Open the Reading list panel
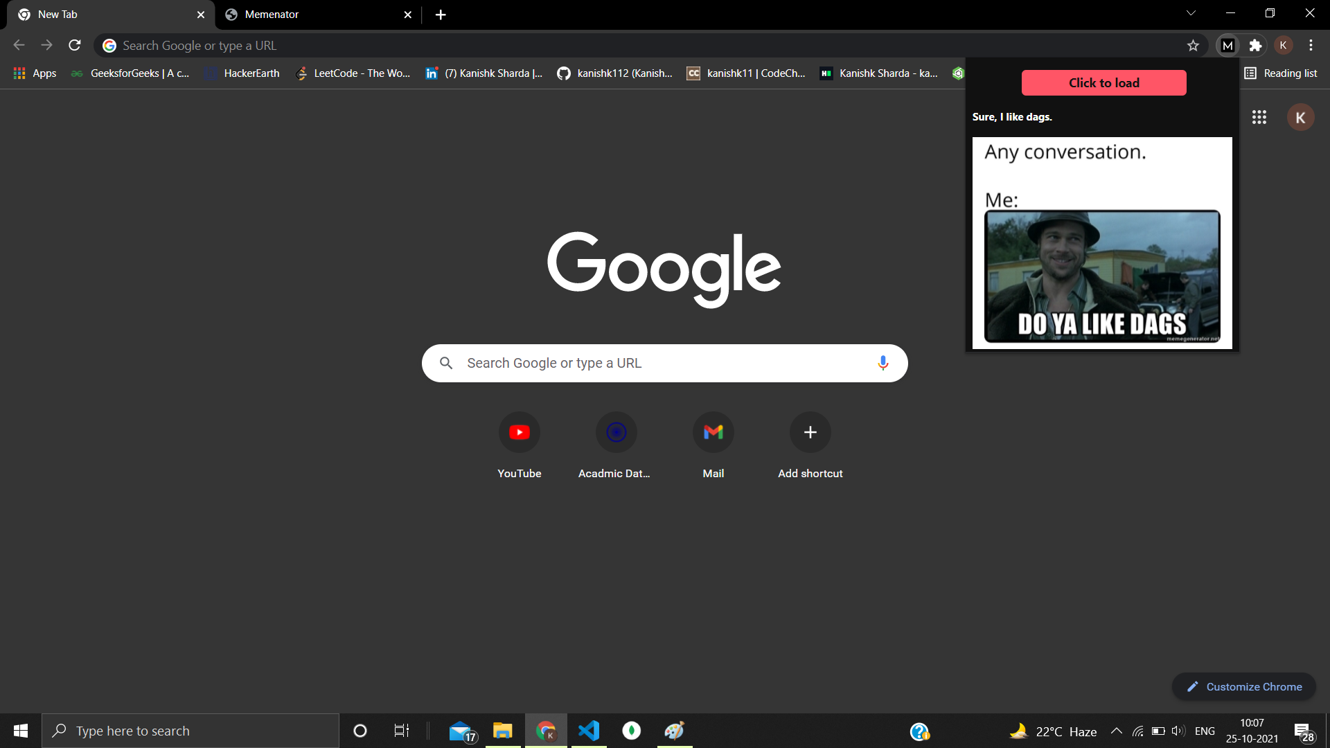This screenshot has width=1330, height=748. point(1281,73)
